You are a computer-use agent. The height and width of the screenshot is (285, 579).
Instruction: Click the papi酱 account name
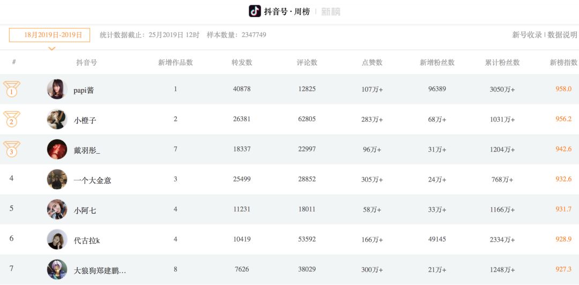click(x=84, y=90)
